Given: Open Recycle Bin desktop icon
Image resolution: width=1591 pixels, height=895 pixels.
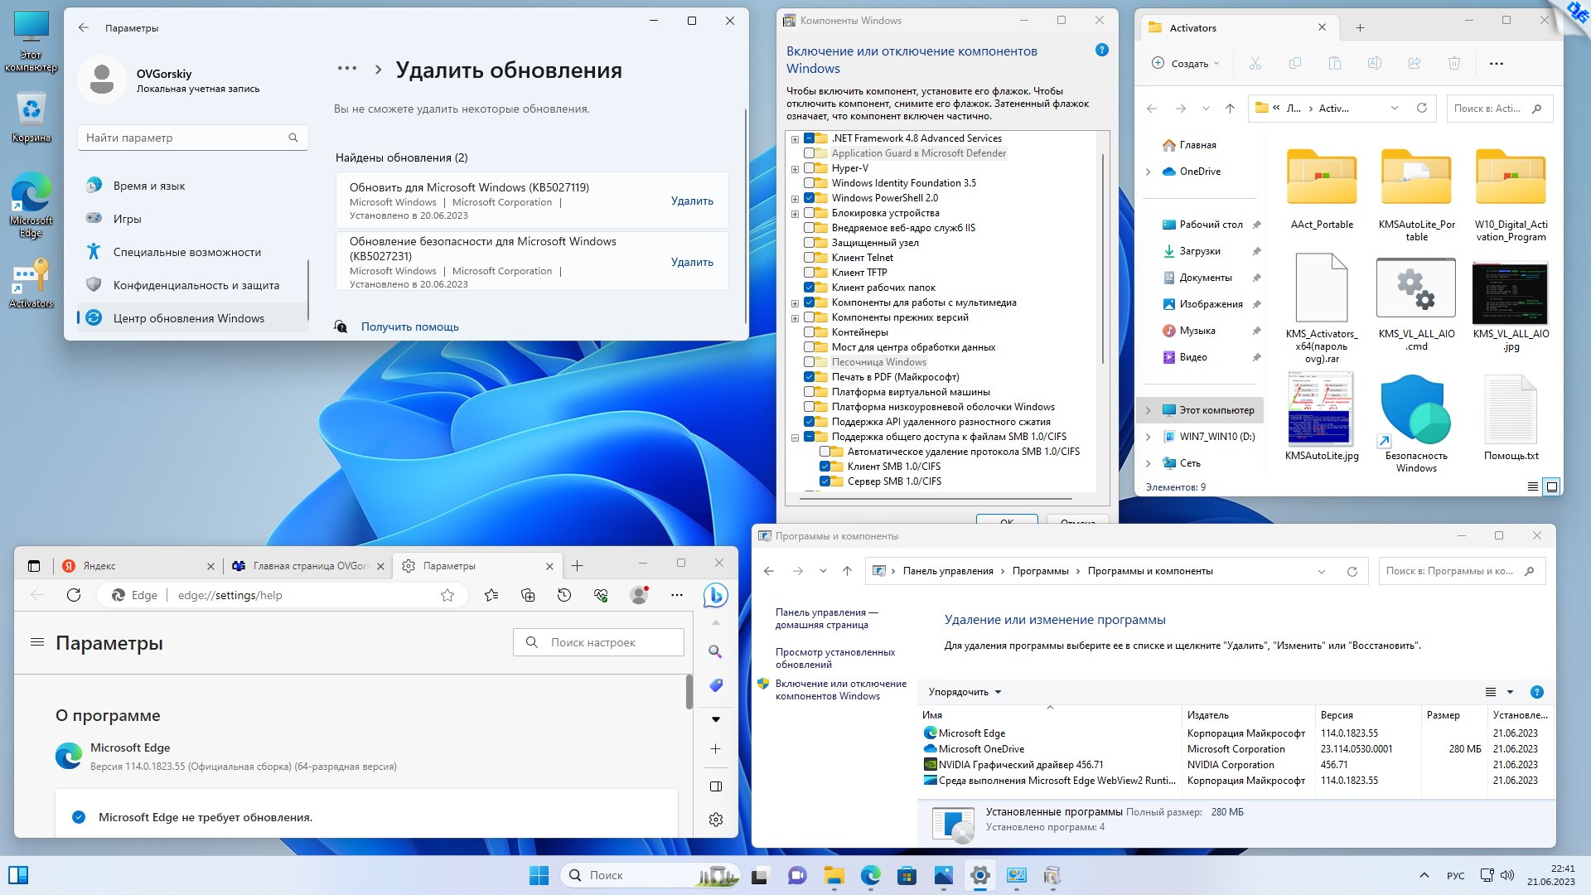Looking at the screenshot, I should (x=31, y=117).
